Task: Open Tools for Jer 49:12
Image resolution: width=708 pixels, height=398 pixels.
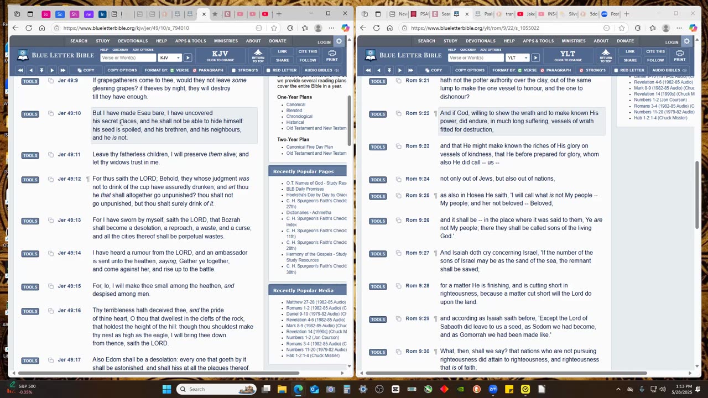Action: pos(30,180)
